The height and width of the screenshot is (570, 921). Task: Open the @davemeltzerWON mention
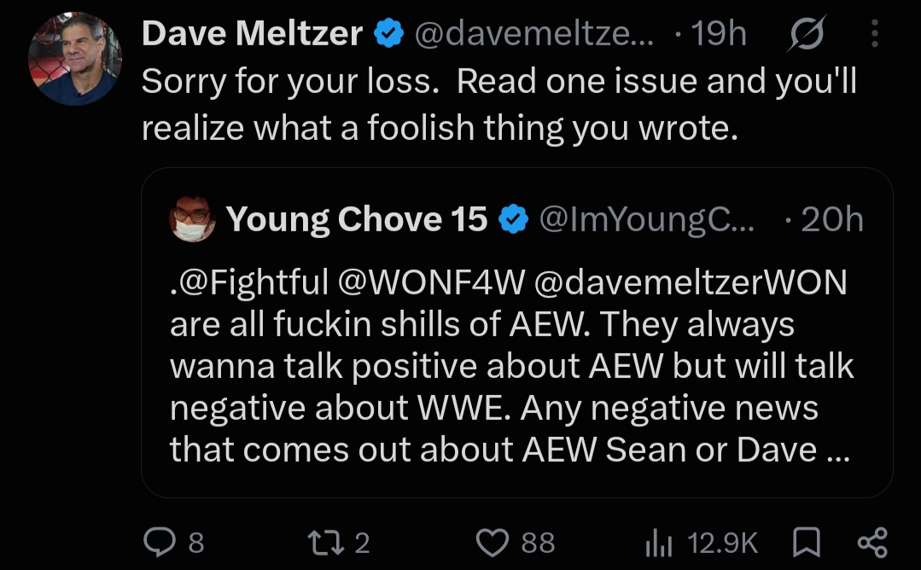(691, 282)
